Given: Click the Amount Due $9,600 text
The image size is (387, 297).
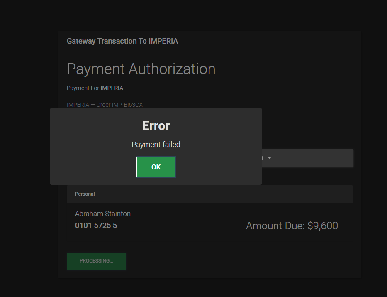Looking at the screenshot, I should pyautogui.click(x=292, y=226).
